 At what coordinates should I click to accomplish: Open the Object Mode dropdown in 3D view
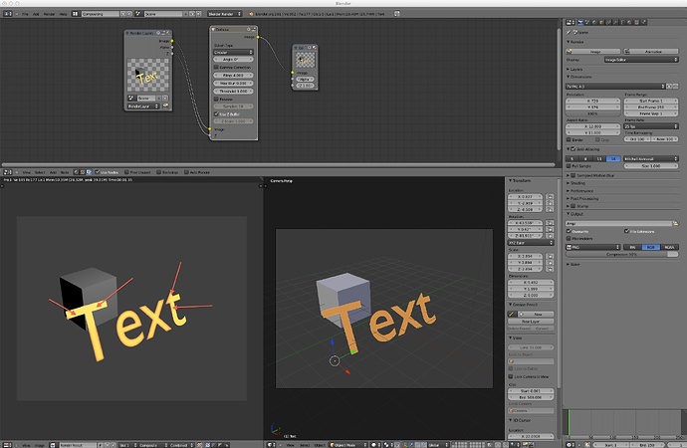pyautogui.click(x=347, y=445)
